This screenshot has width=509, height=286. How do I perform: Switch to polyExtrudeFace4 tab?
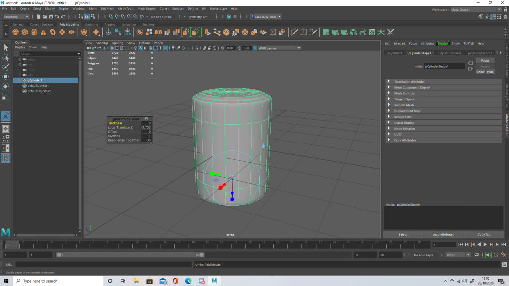(x=449, y=53)
